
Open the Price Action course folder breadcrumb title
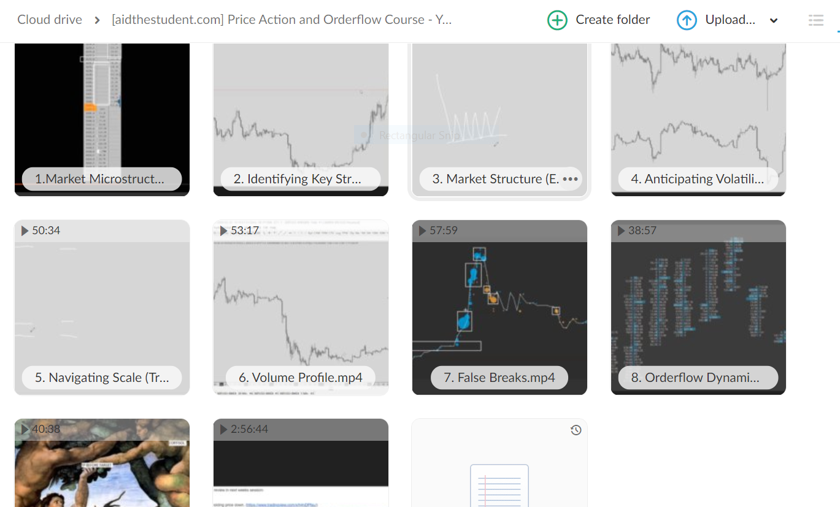(282, 19)
